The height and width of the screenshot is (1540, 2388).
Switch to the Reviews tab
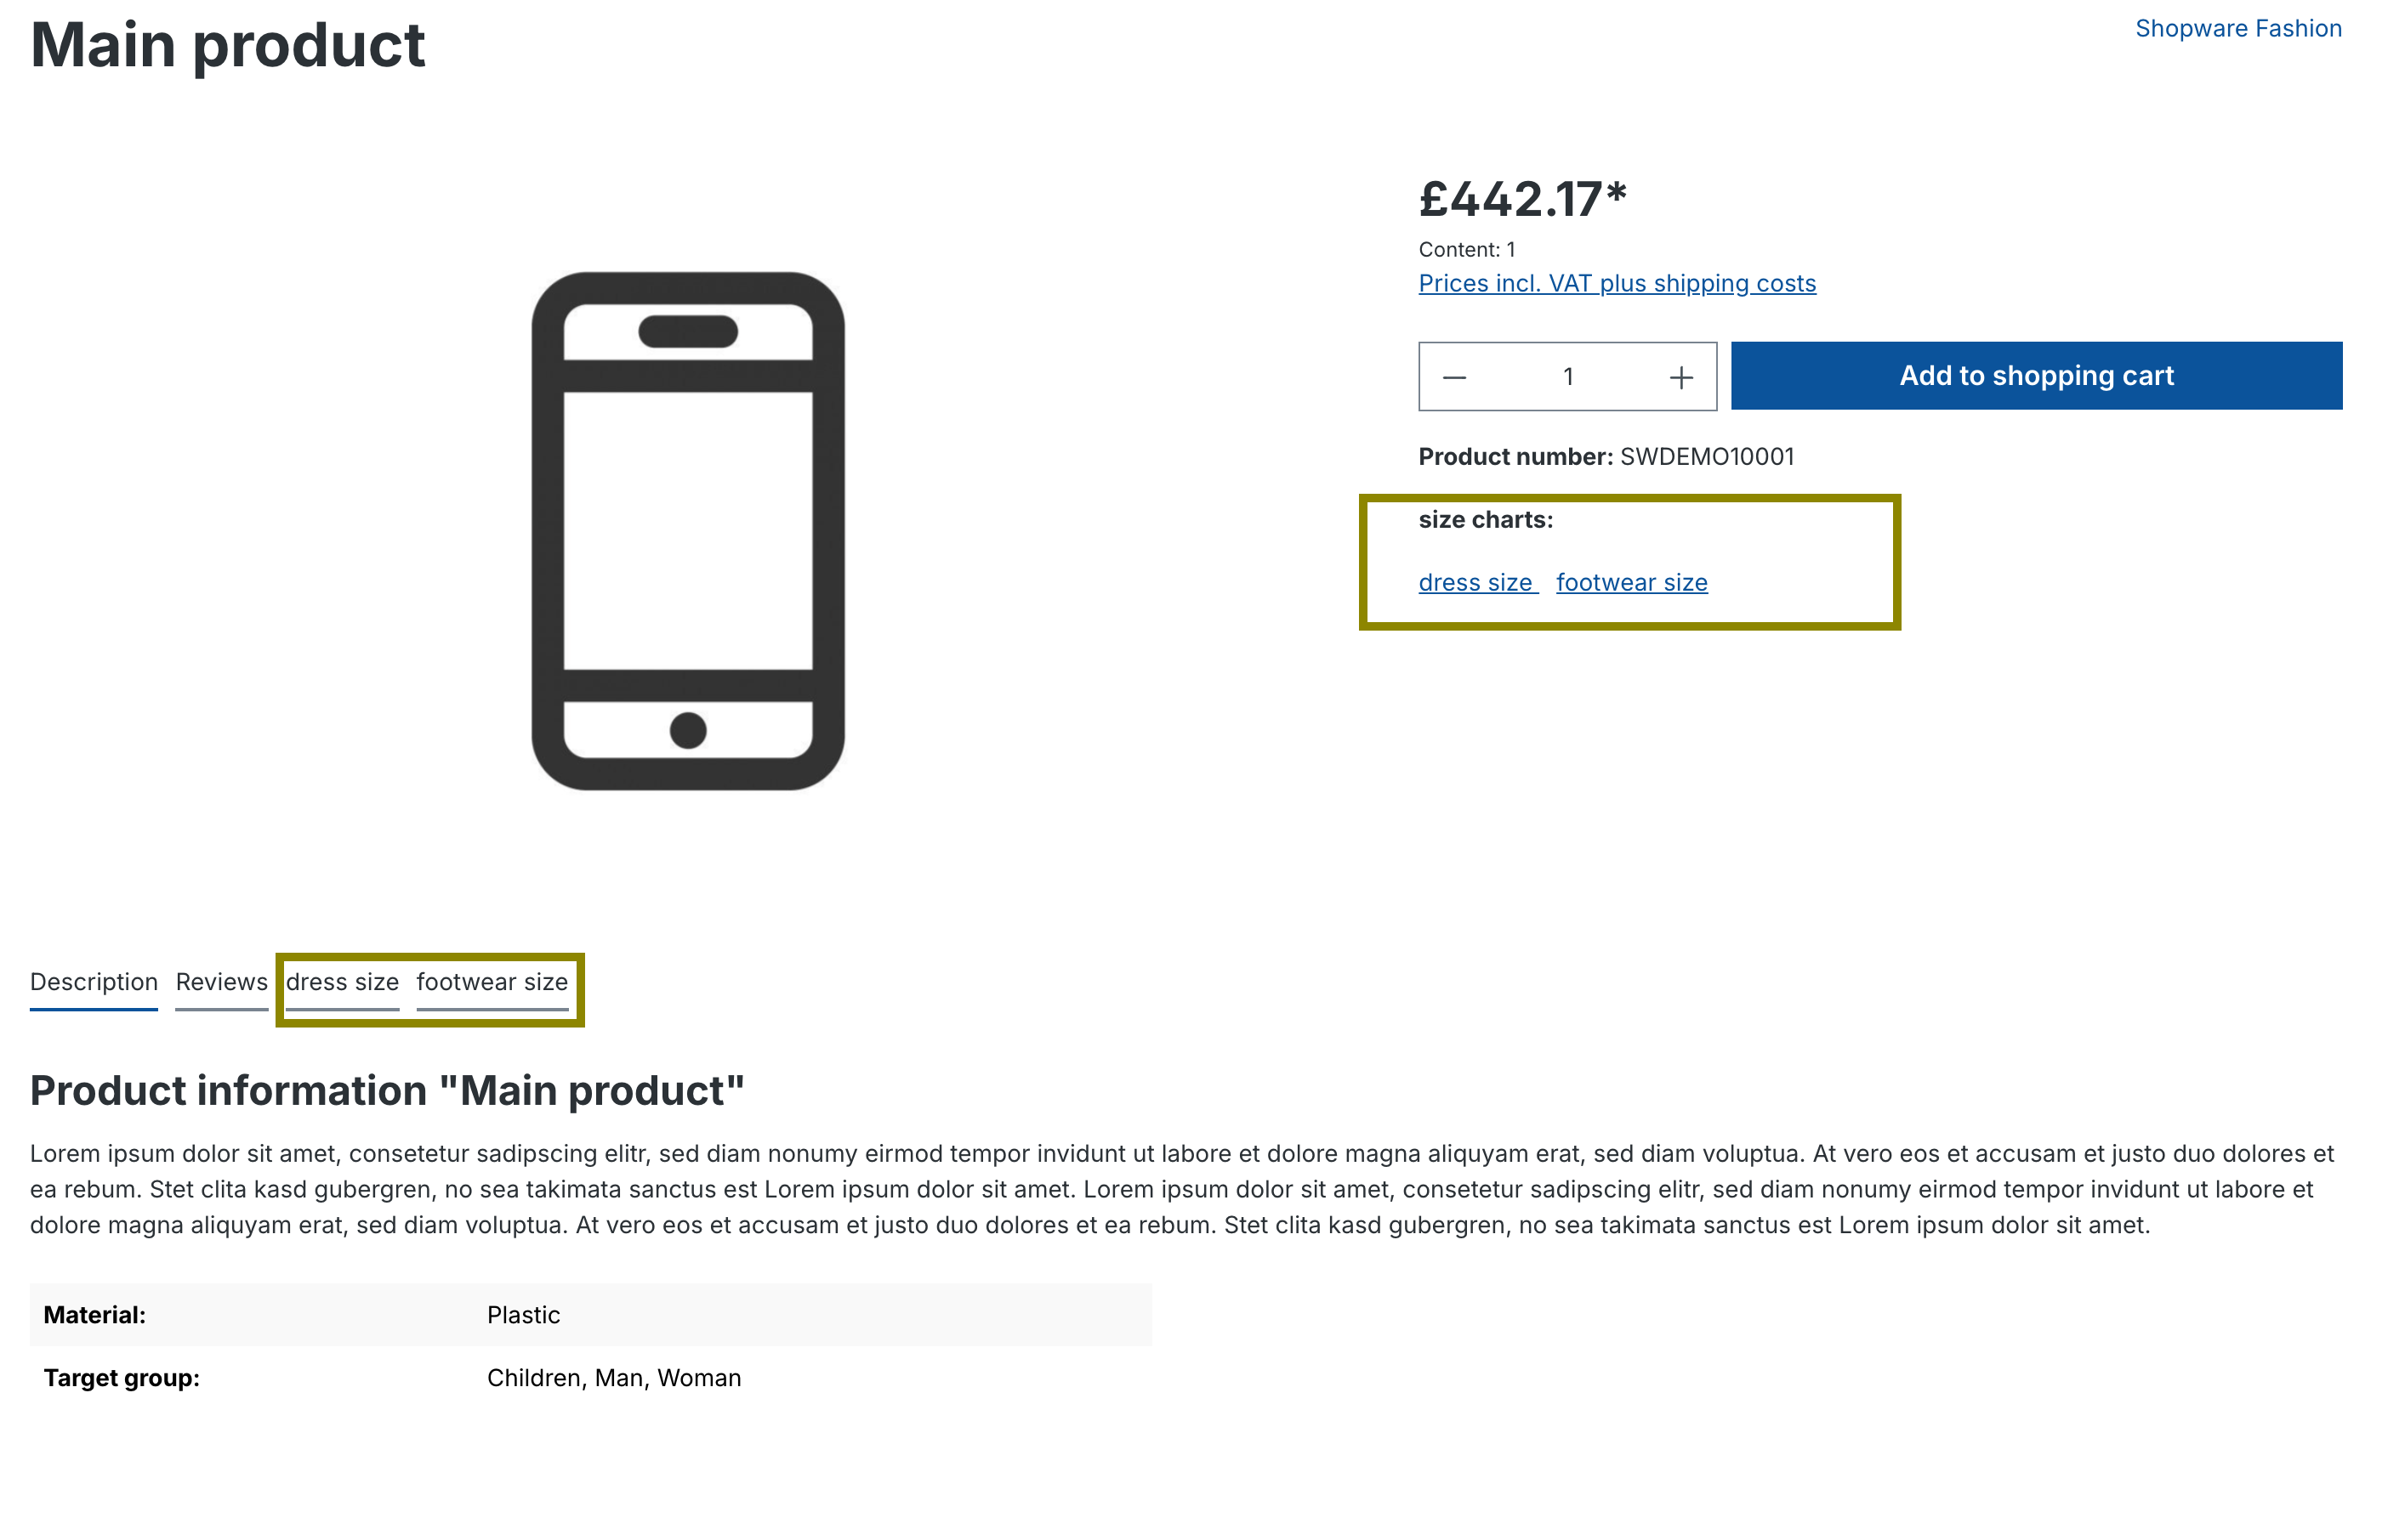(221, 982)
